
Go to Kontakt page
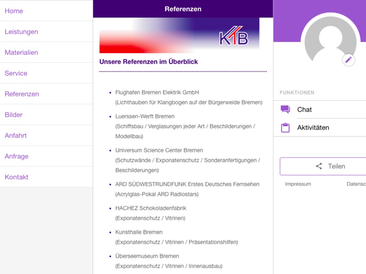point(46,177)
